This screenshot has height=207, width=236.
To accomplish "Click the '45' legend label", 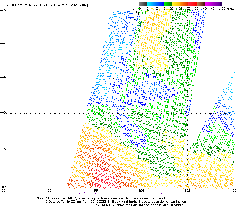I will 213,9.
